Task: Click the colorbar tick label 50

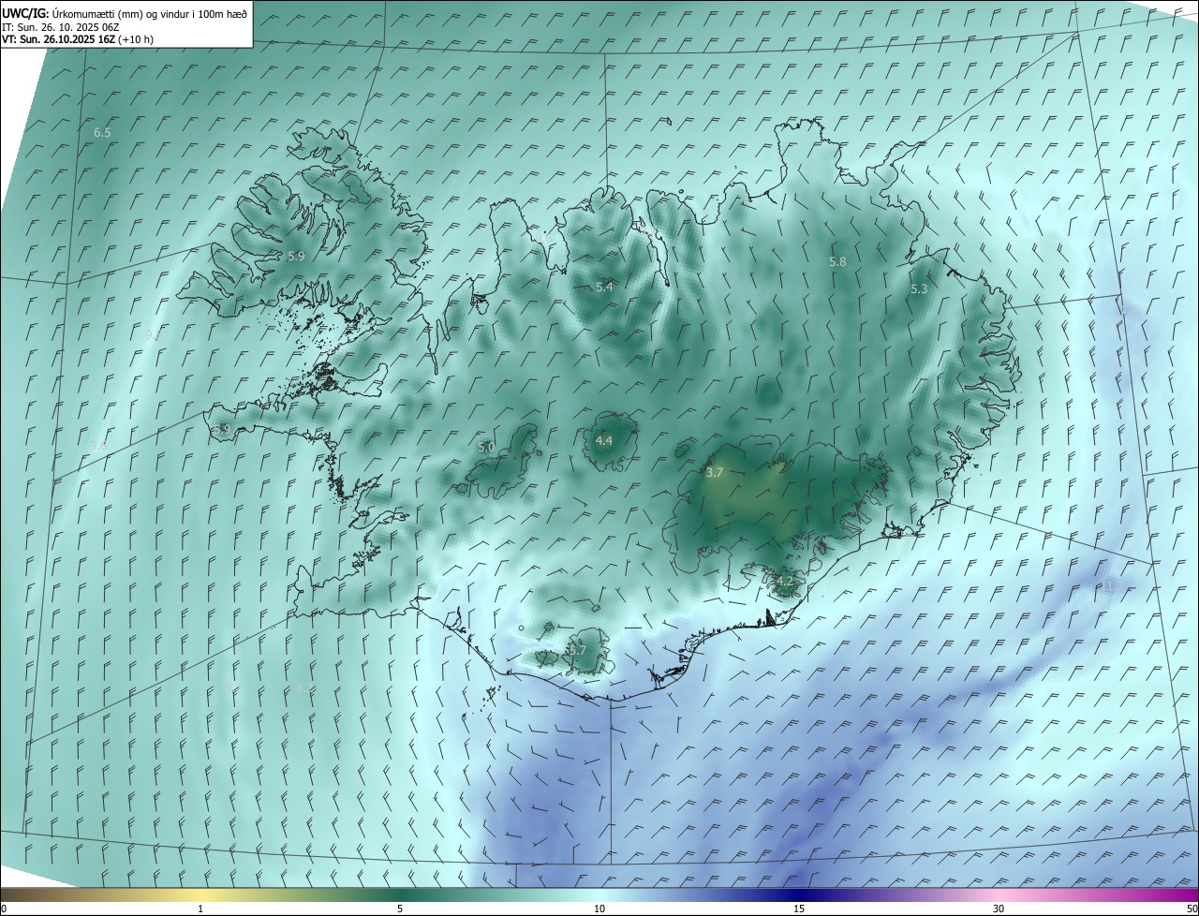Action: click(x=1192, y=909)
